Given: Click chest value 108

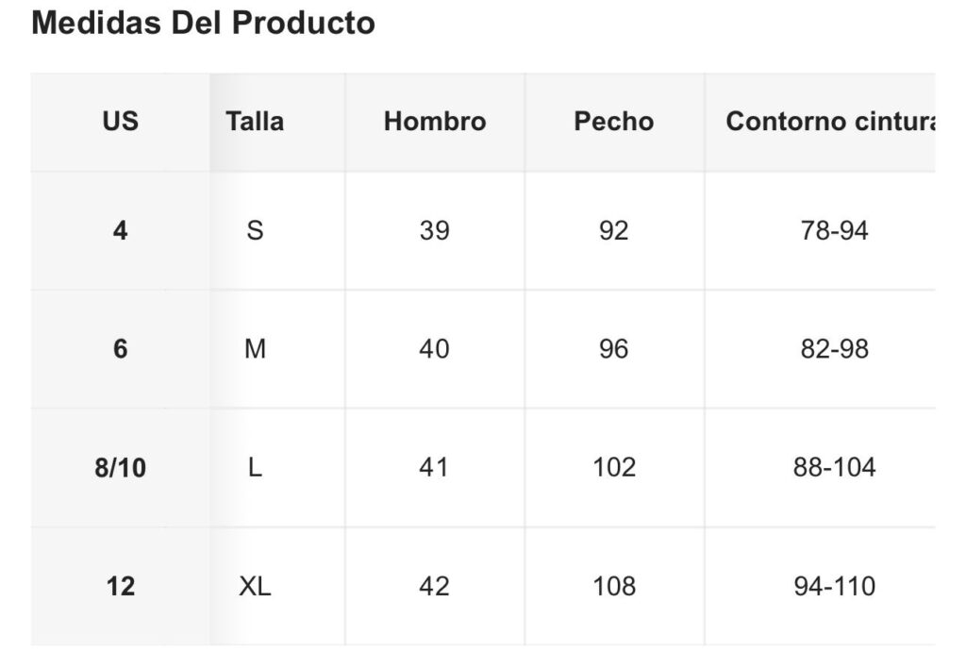Looking at the screenshot, I should pos(613,586).
